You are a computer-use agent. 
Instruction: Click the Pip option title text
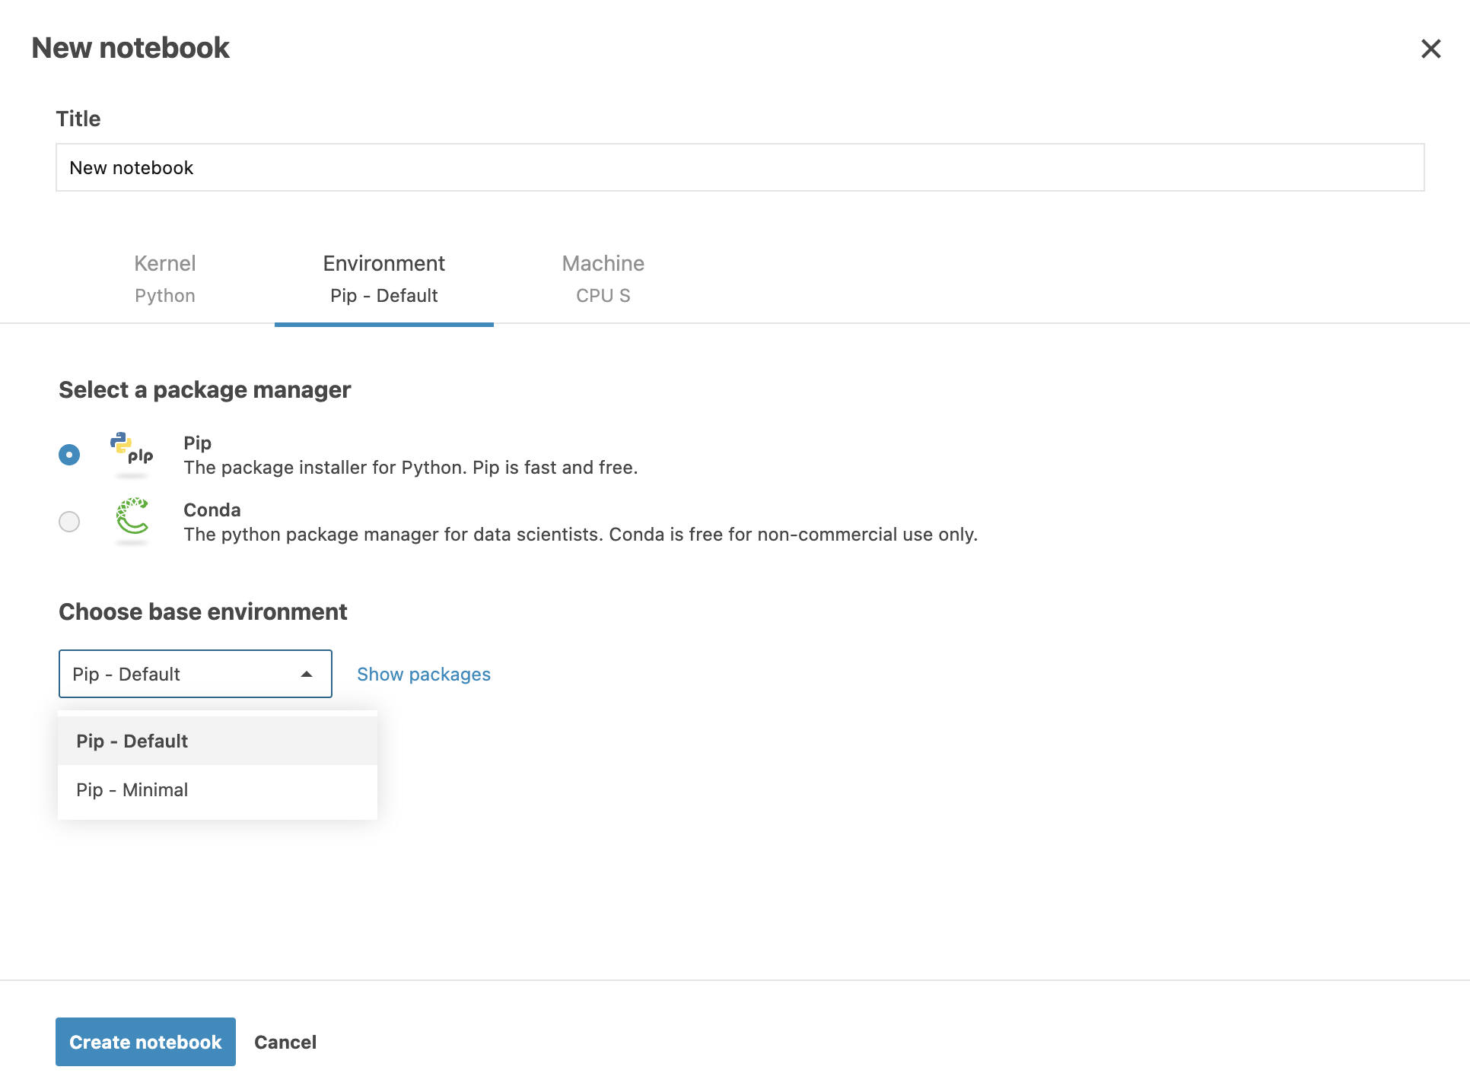(198, 443)
